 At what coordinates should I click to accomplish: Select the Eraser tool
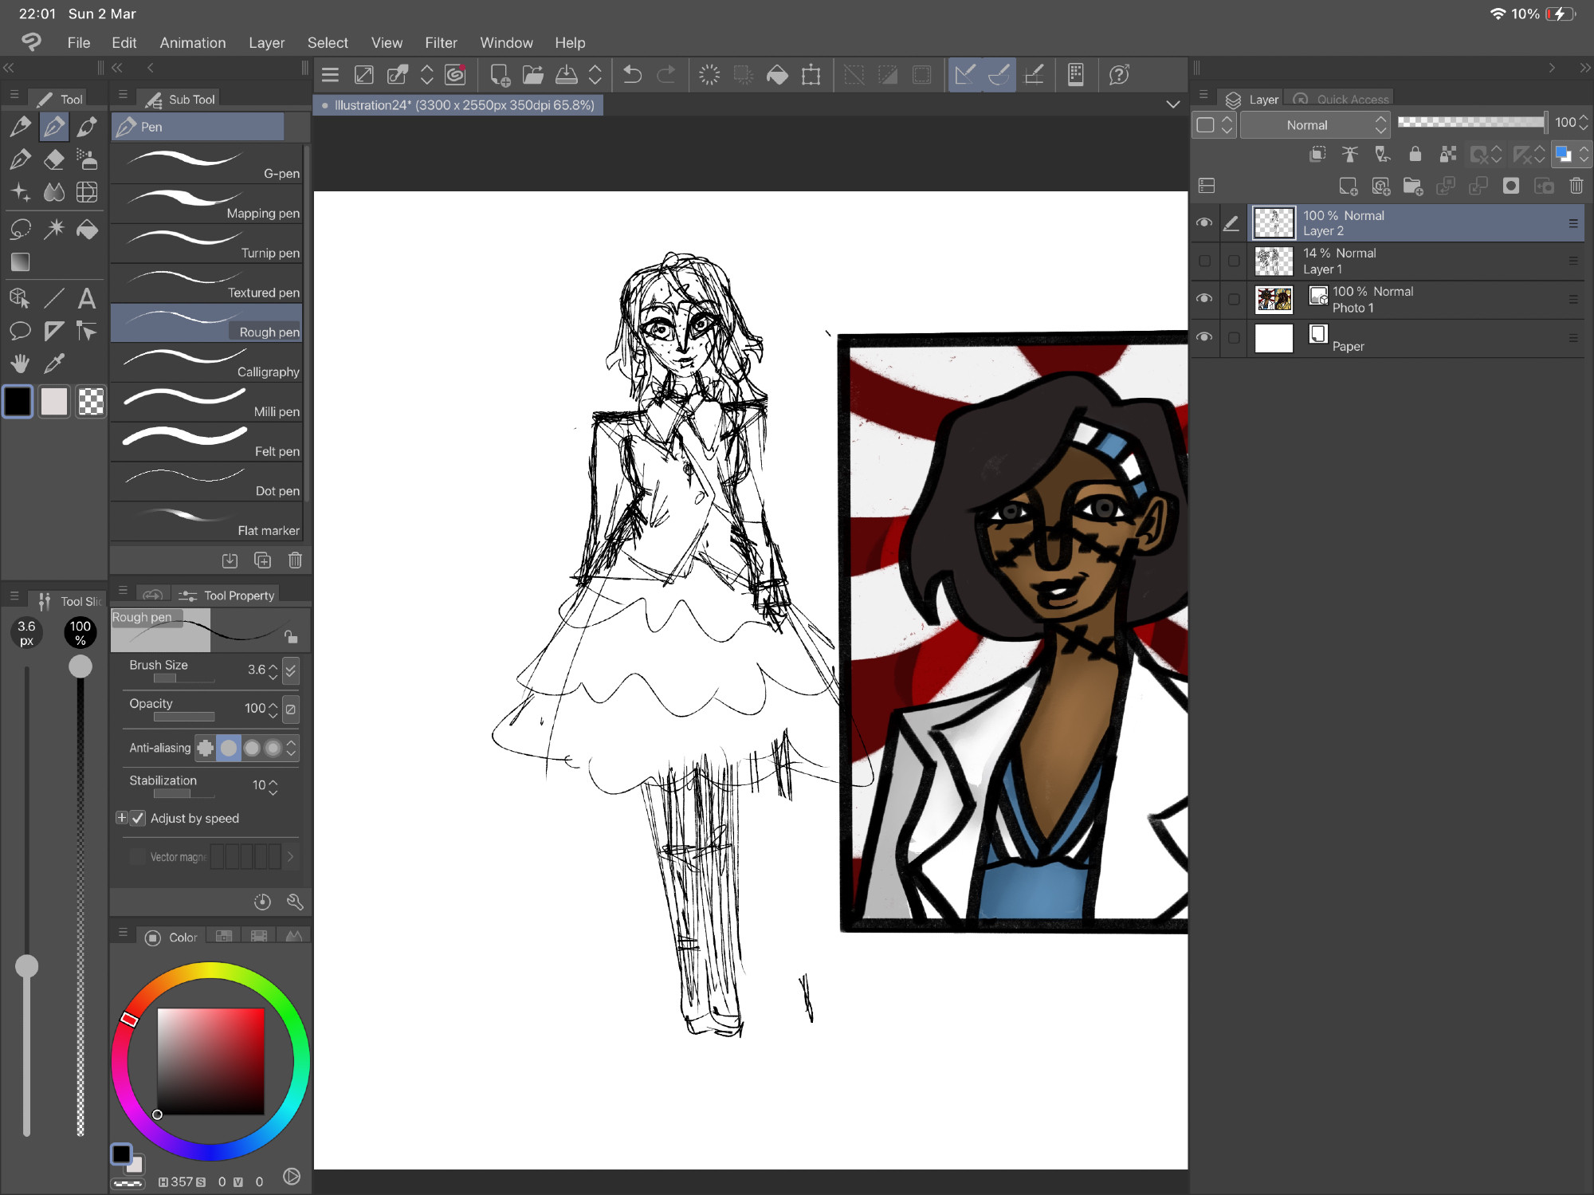(x=53, y=159)
